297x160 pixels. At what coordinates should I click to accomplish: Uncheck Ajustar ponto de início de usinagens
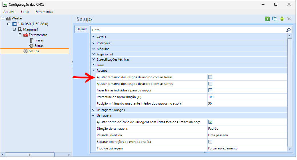point(210,122)
